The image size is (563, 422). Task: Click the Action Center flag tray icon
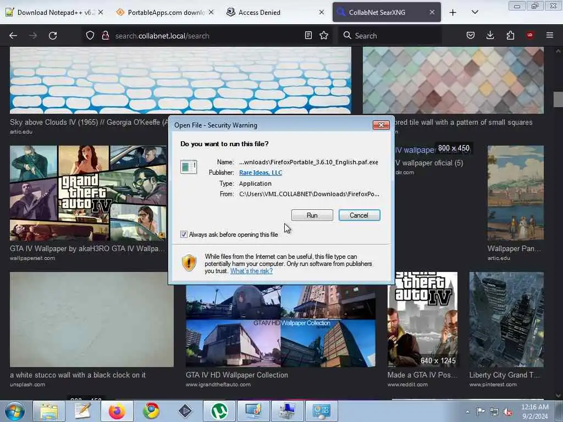coord(481,412)
